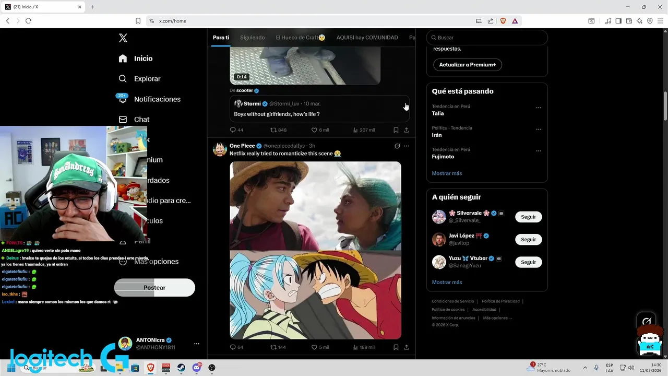Open browser hamburger main menu
Screen dimensions: 668x376
660,21
